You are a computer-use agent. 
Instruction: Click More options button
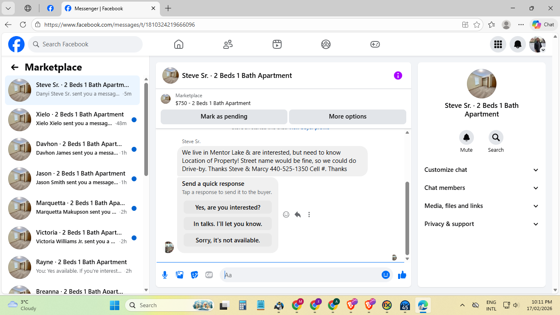pyautogui.click(x=348, y=116)
